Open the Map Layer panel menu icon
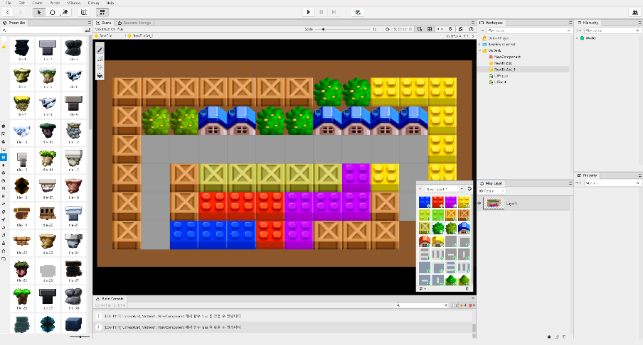The width and height of the screenshot is (643, 345). 570,183
